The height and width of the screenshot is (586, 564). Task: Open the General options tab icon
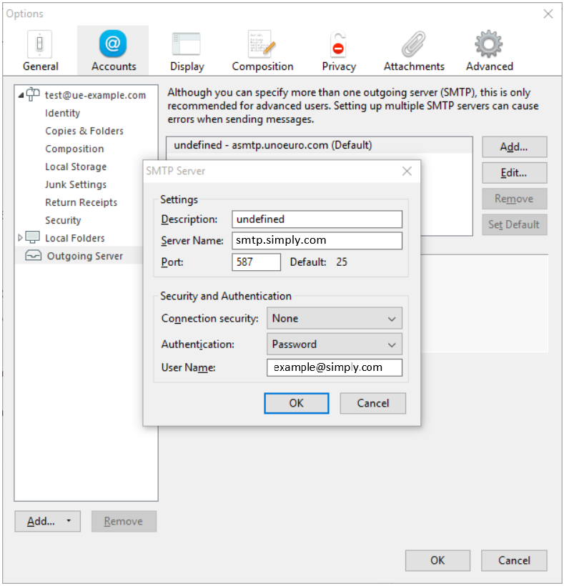pos(40,44)
